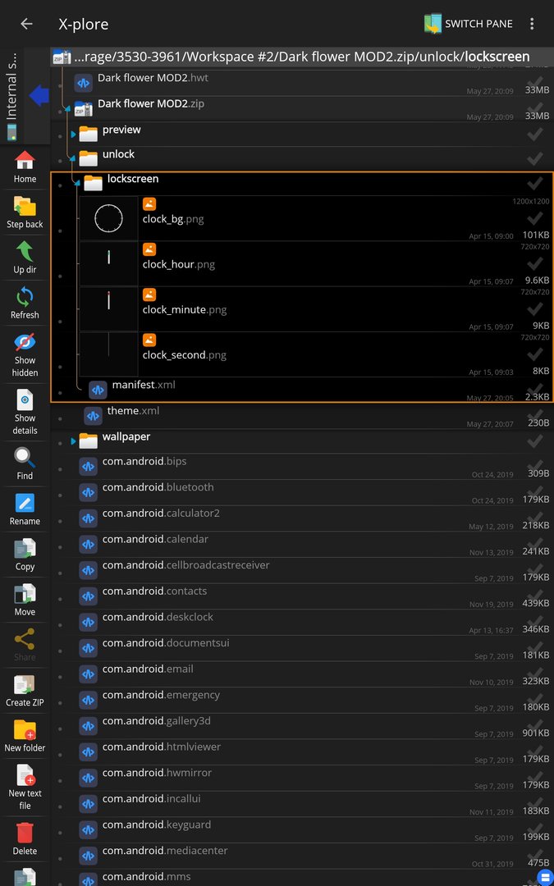The image size is (554, 886).
Task: Choose the Rename tool
Action: tap(25, 509)
